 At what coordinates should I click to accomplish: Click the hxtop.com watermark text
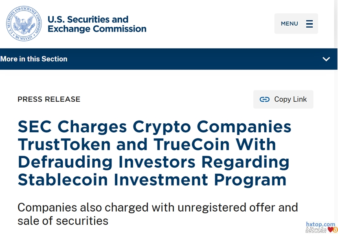[x=320, y=224]
